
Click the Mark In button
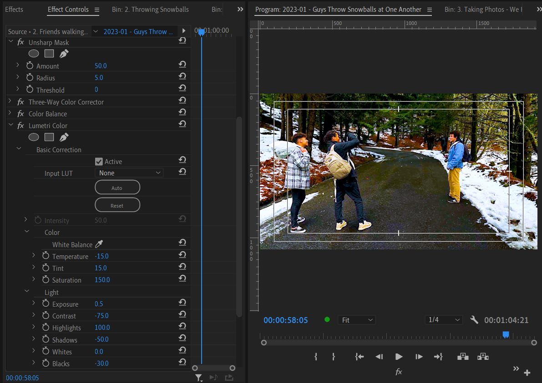pyautogui.click(x=316, y=357)
